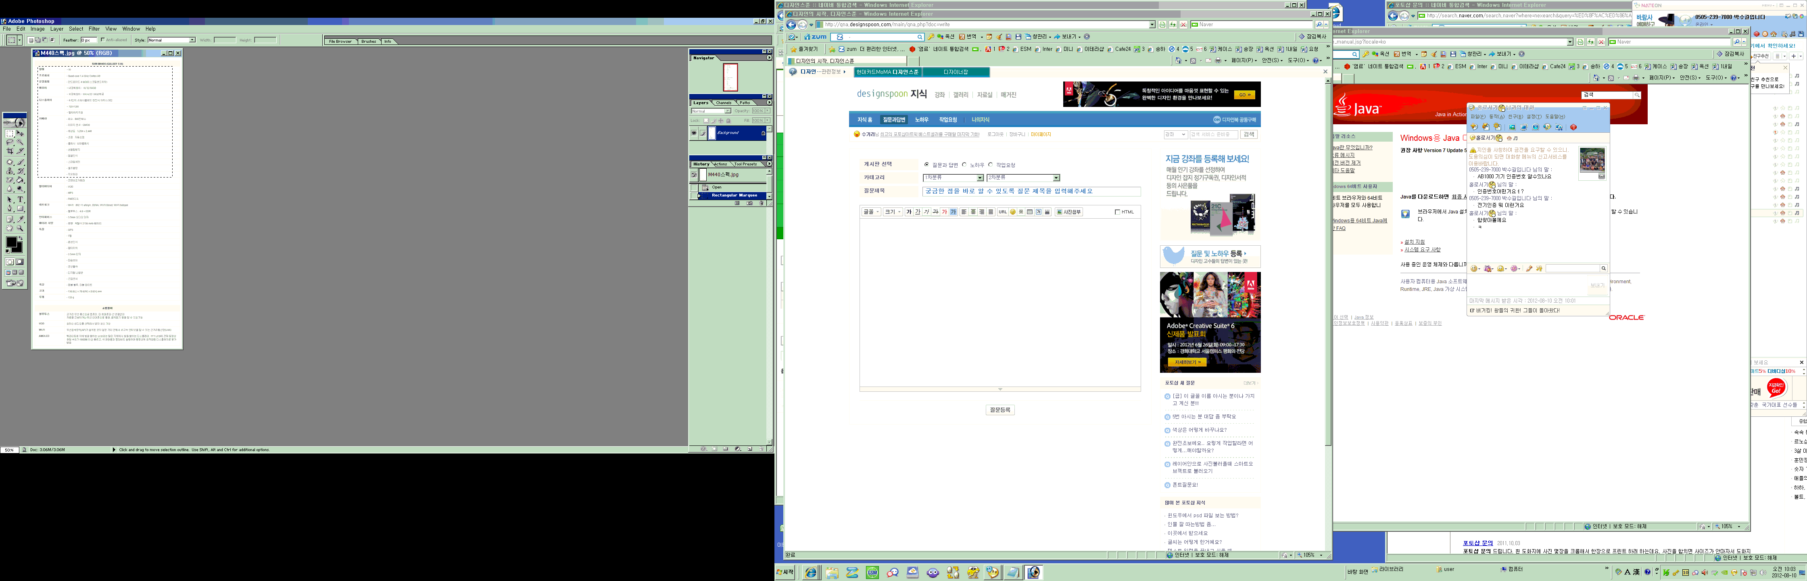This screenshot has height=581, width=1807.
Task: Select the Lasso tool
Action: [x=10, y=142]
